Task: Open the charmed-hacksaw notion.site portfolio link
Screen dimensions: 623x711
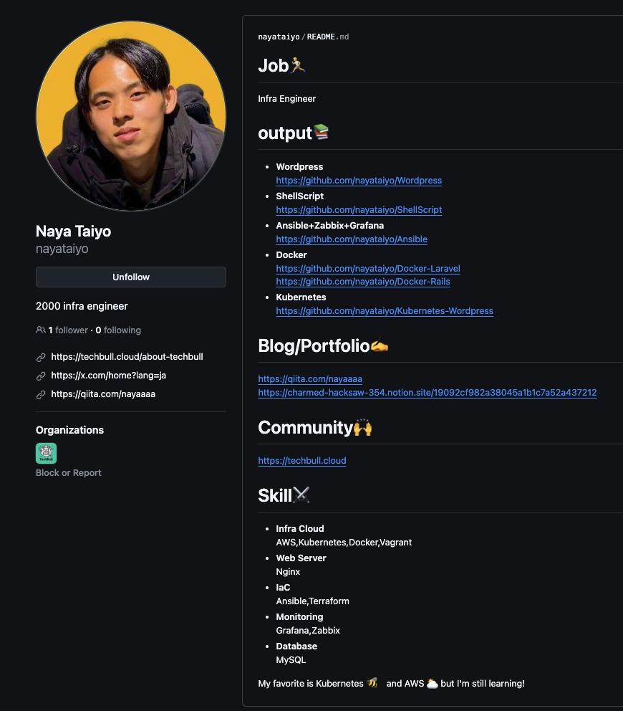Action: tap(427, 393)
